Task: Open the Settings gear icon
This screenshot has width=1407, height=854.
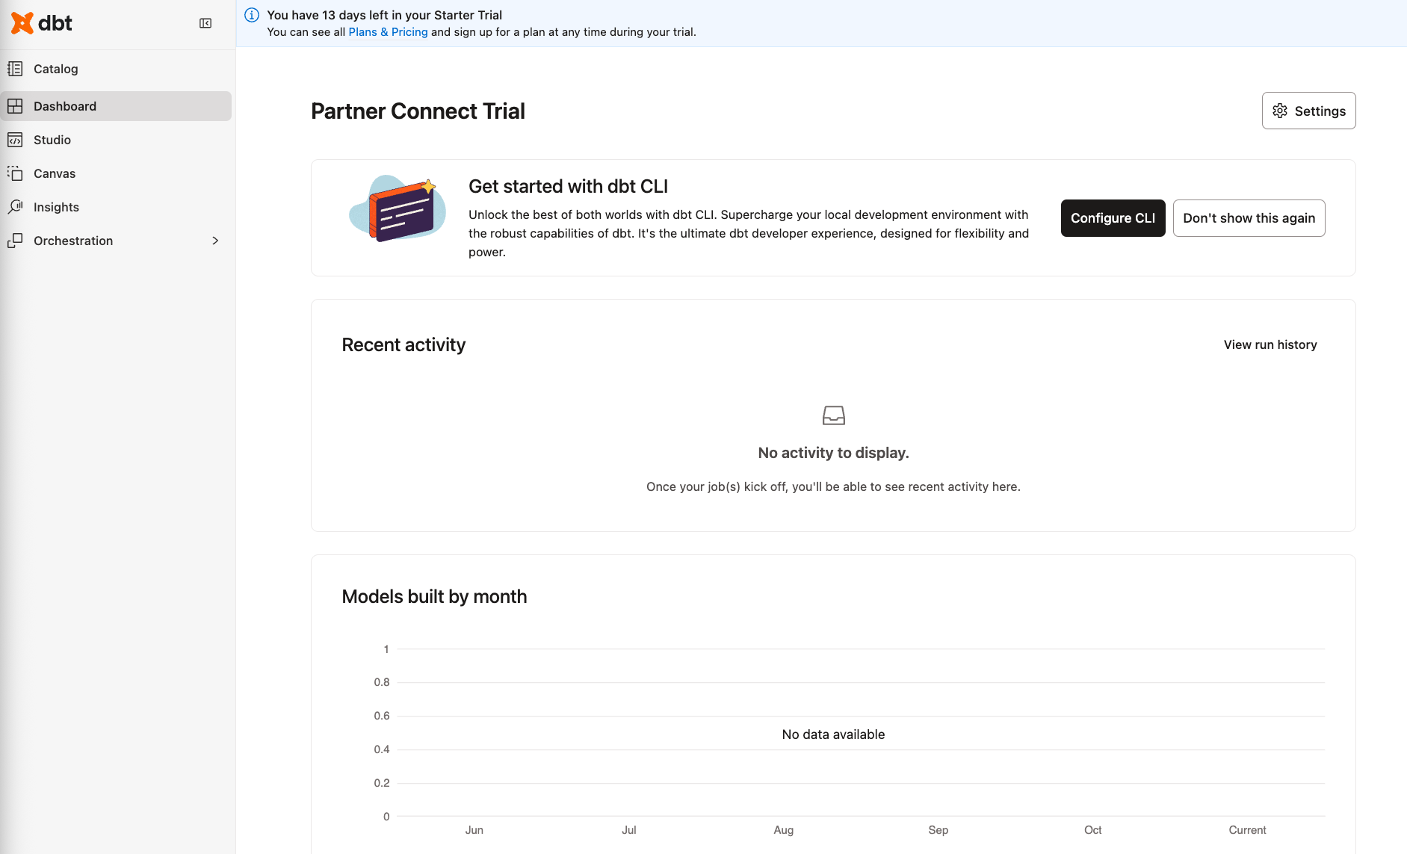Action: click(1280, 111)
